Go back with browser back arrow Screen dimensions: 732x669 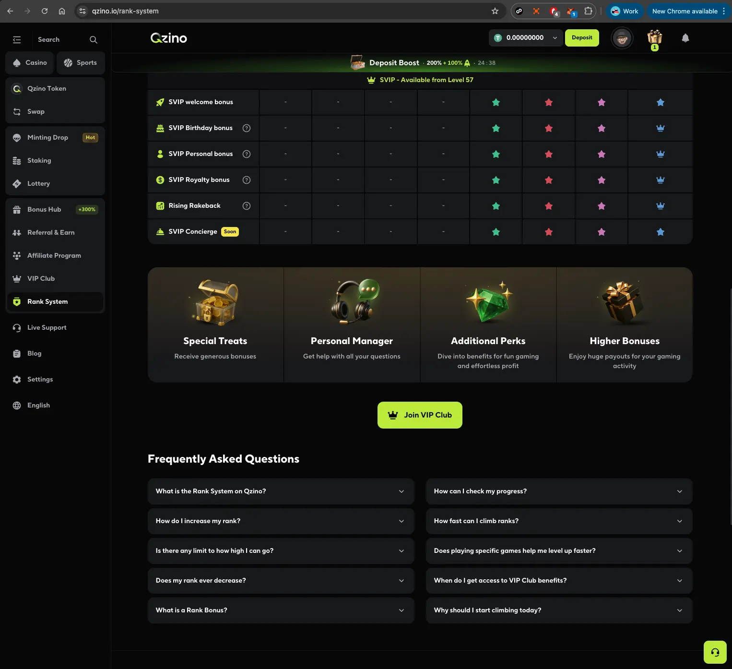[10, 11]
